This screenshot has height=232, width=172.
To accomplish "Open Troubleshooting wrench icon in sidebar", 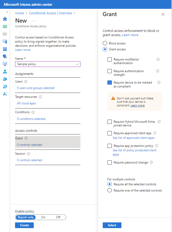I will 5,94.
